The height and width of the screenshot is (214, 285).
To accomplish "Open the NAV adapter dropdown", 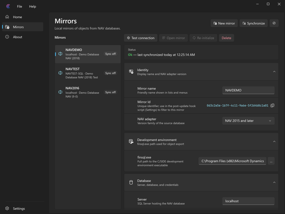I will (248, 121).
